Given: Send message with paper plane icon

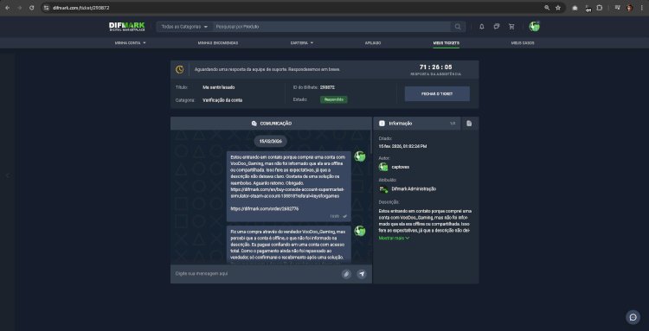Looking at the screenshot, I should pos(362,274).
